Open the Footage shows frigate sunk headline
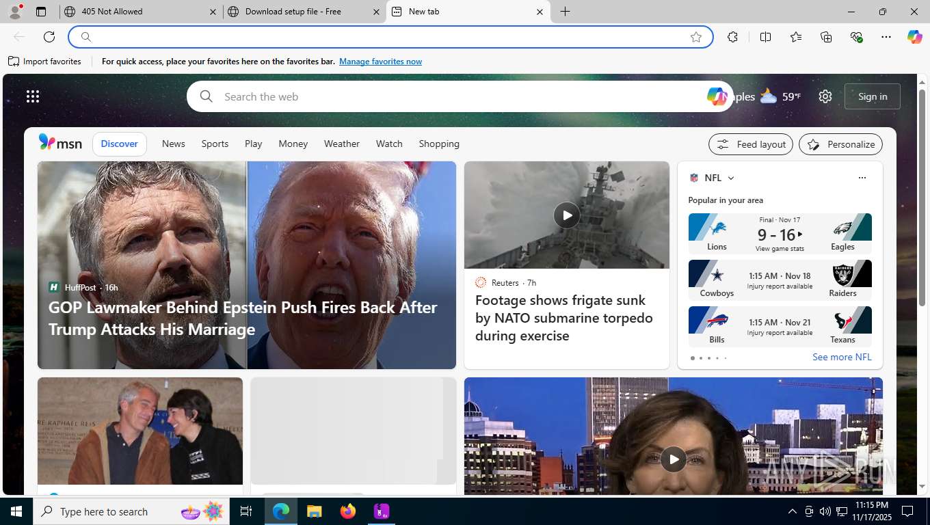This screenshot has width=930, height=525. (564, 318)
